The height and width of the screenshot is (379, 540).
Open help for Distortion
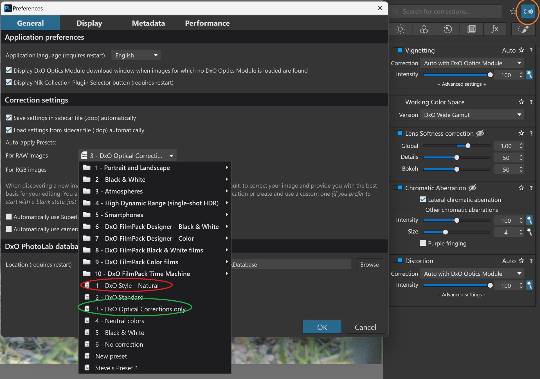tap(531, 261)
